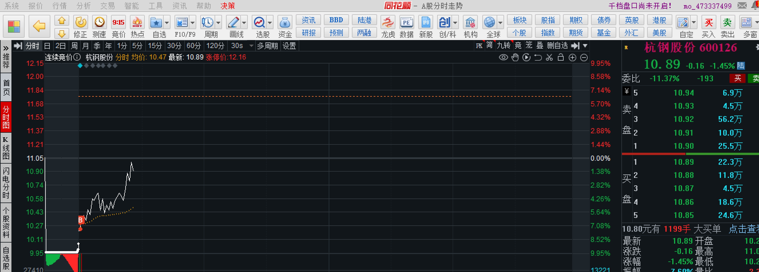The image size is (759, 272).
Task: Zoom out with the minus circle icon
Action: coord(584,57)
